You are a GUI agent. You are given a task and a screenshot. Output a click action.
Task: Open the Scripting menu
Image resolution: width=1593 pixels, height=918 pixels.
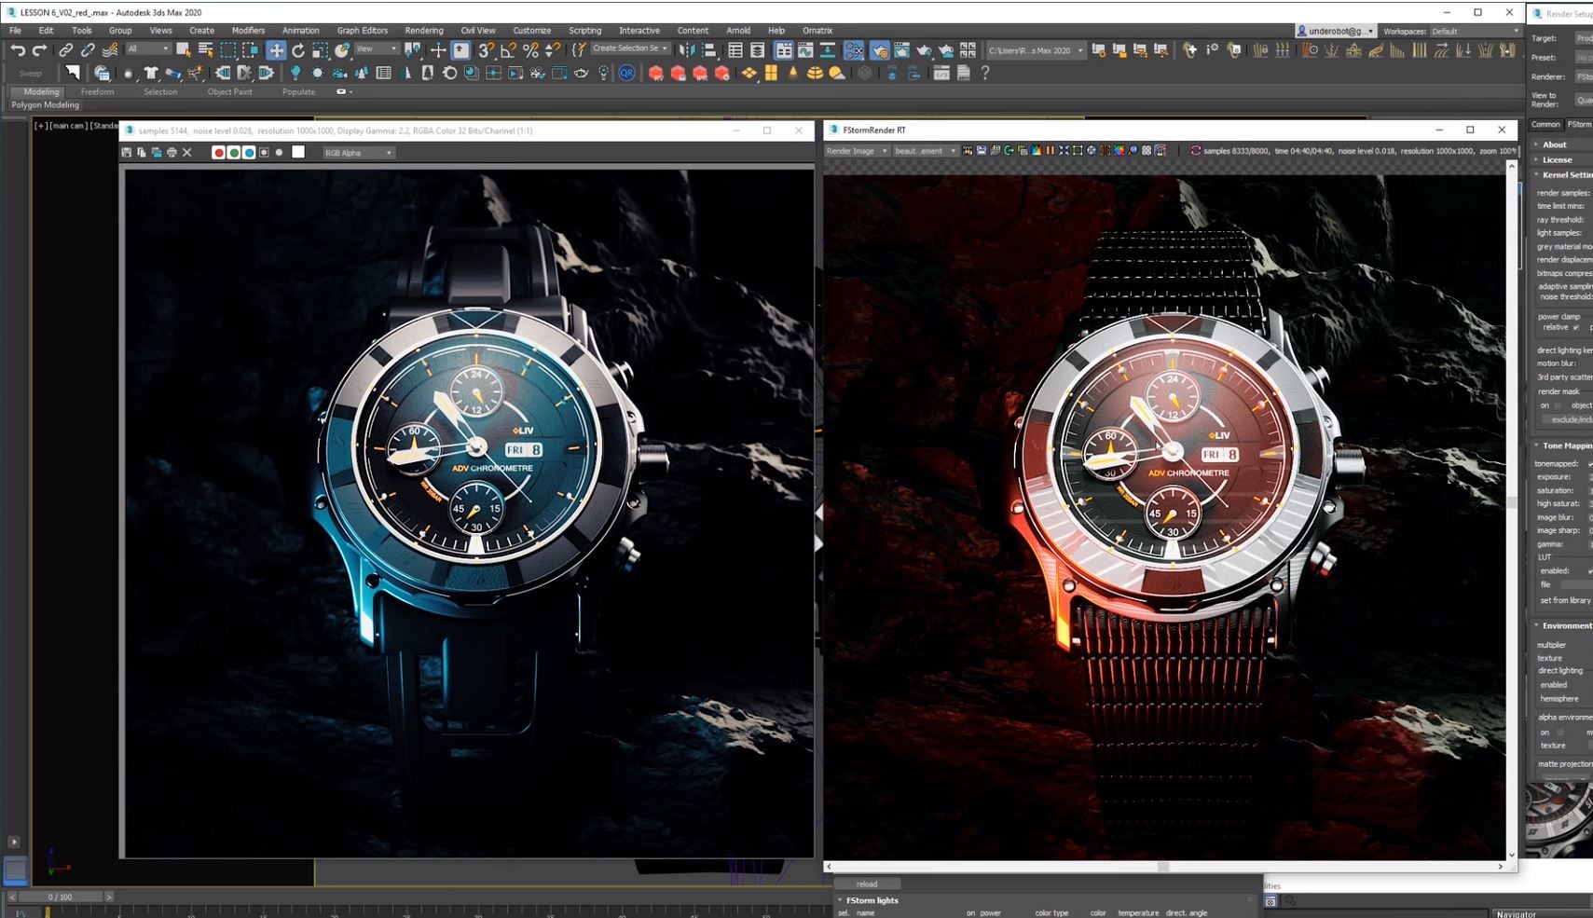click(584, 31)
